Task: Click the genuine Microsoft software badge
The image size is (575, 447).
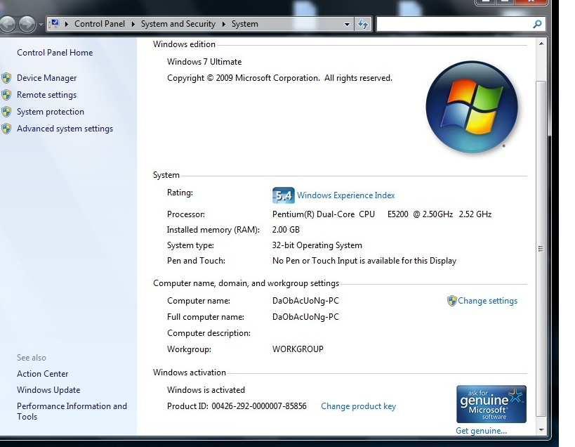Action: point(491,404)
